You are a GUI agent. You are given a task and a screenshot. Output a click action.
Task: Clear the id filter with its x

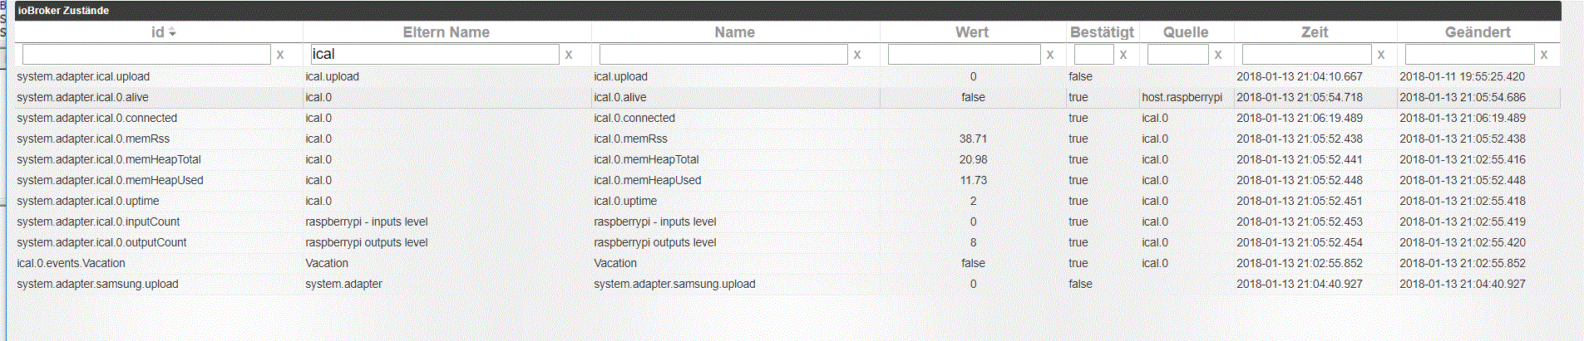(280, 55)
